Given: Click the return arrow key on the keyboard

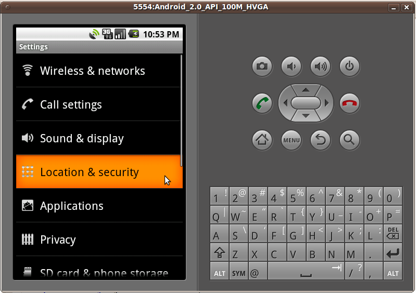Looking at the screenshot, I should coord(393,252).
